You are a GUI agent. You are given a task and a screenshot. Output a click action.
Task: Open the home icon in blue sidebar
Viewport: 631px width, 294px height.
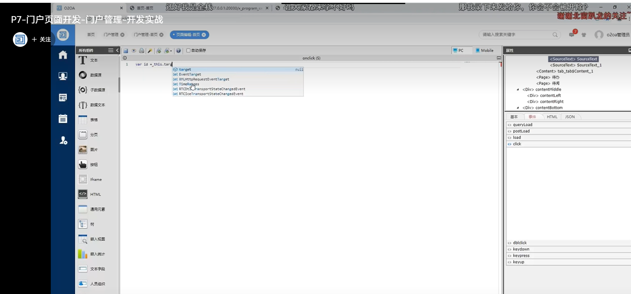coord(63,55)
